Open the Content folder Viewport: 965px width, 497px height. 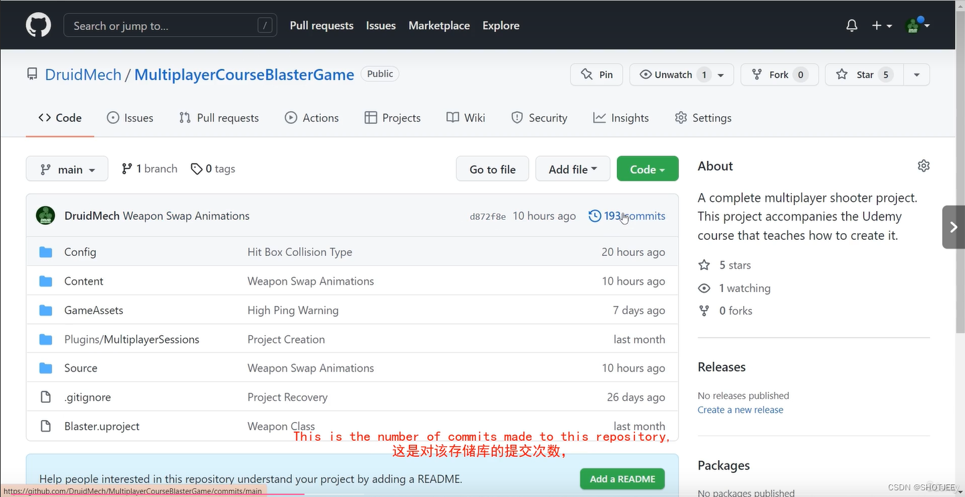point(84,281)
